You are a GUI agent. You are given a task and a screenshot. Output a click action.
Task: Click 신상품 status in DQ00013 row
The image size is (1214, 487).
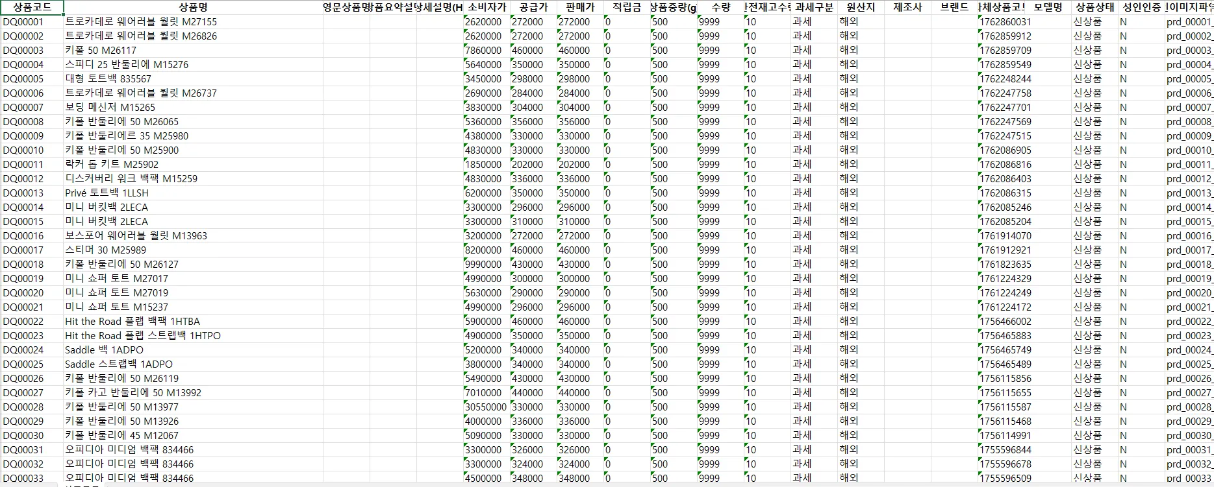tap(1094, 193)
